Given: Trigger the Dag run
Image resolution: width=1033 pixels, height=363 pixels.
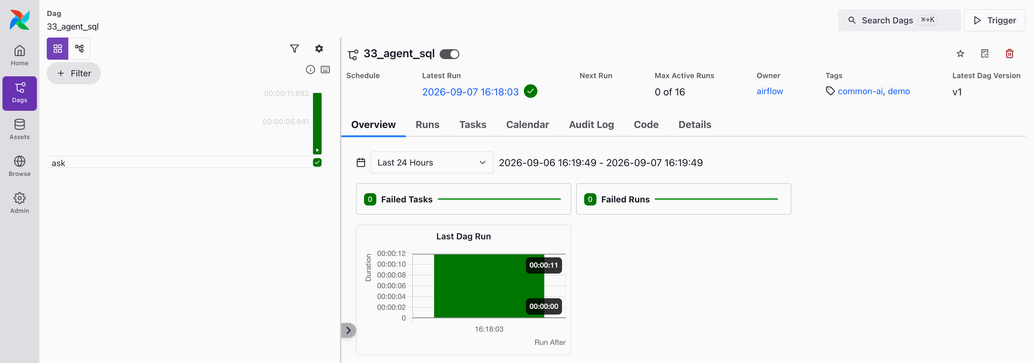Looking at the screenshot, I should tap(994, 20).
